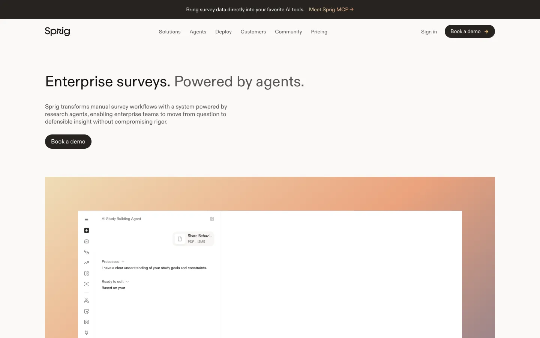
Task: Open the Share Behavi... PDF attachment name
Action: [200, 236]
